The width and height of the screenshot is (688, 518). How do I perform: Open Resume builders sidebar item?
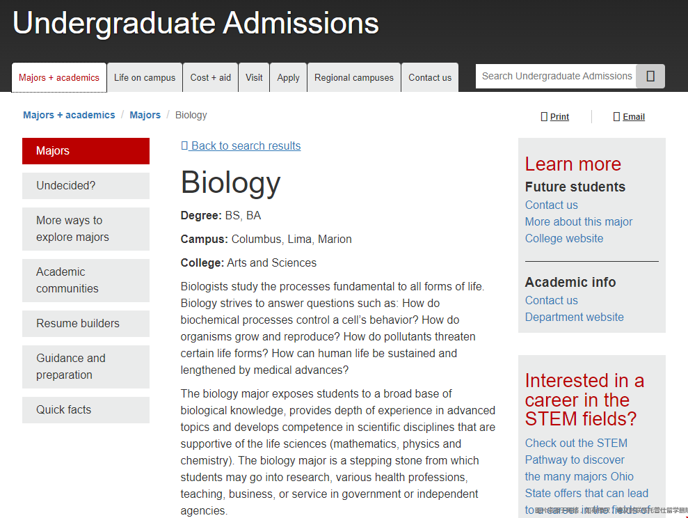[86, 324]
